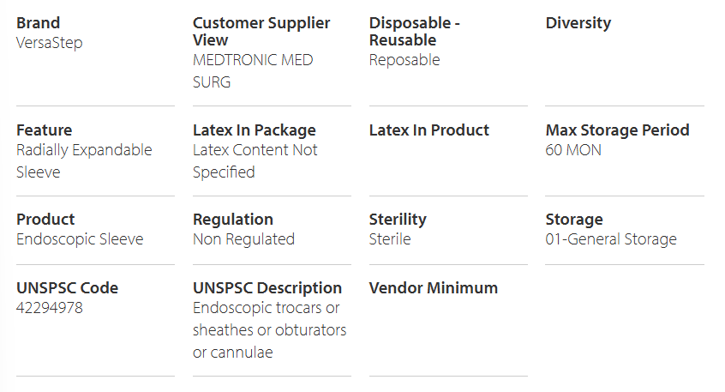This screenshot has width=725, height=392.
Task: Click the Vendor Minimum heading
Action: click(x=434, y=288)
